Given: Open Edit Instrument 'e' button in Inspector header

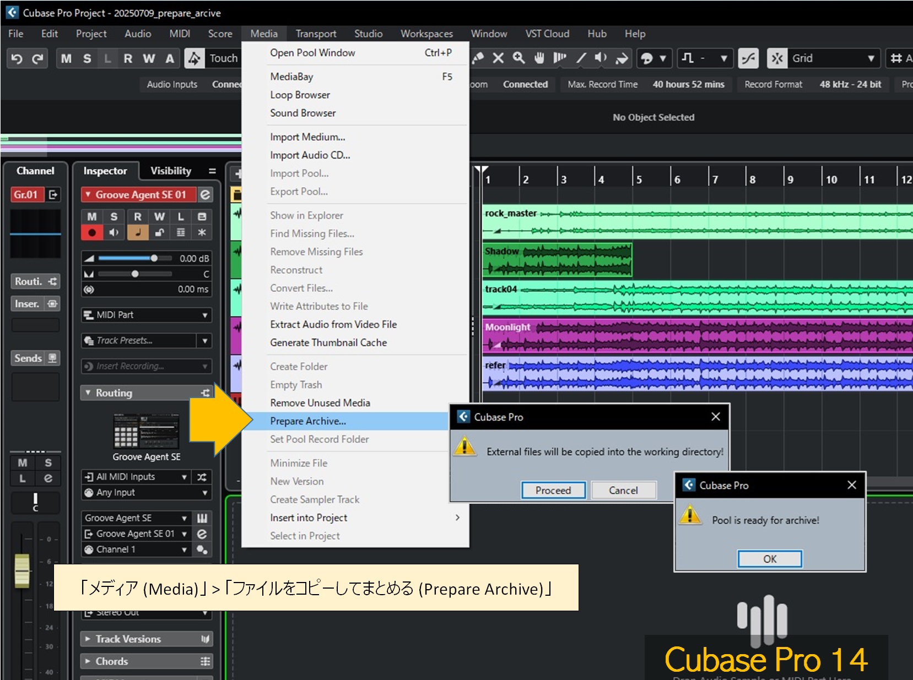Looking at the screenshot, I should (x=205, y=194).
